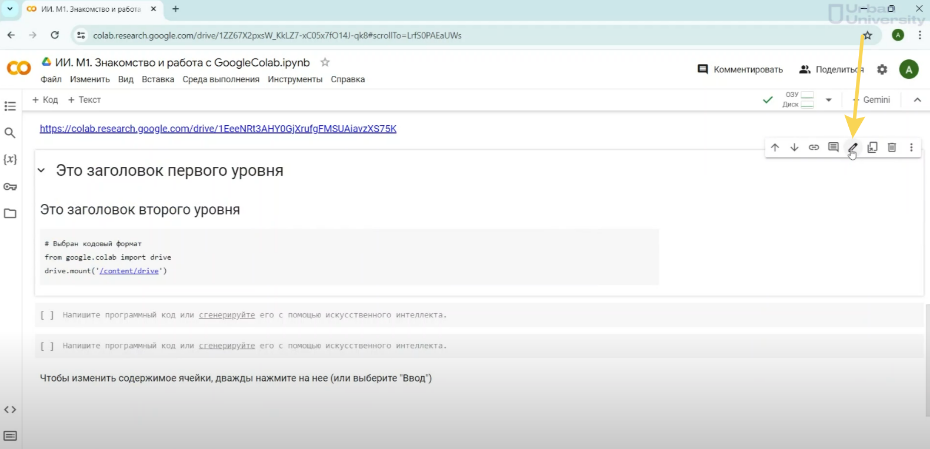Image resolution: width=930 pixels, height=449 pixels.
Task: Move the cell up with arrow icon
Action: tap(775, 148)
